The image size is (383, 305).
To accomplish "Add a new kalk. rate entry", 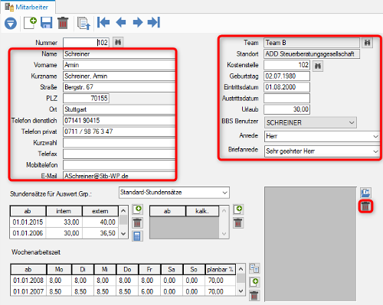I will point(238,209).
